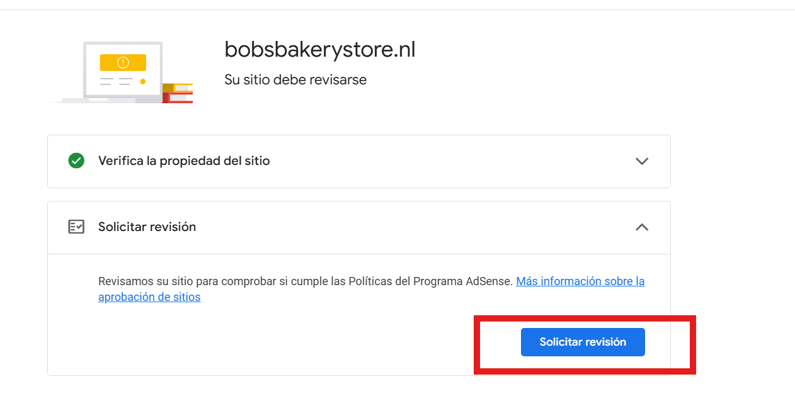Click the small yellow dot in monitor

click(x=143, y=81)
